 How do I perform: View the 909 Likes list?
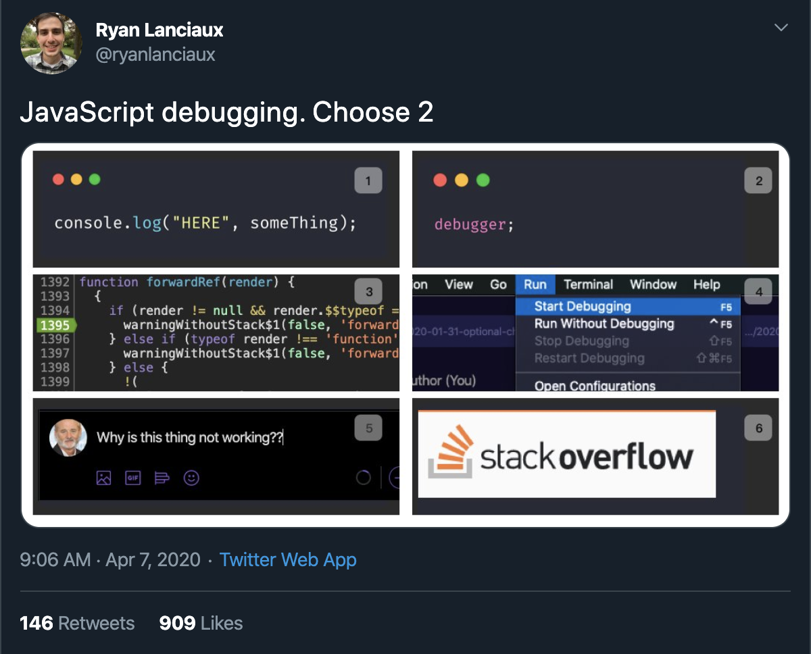point(201,623)
